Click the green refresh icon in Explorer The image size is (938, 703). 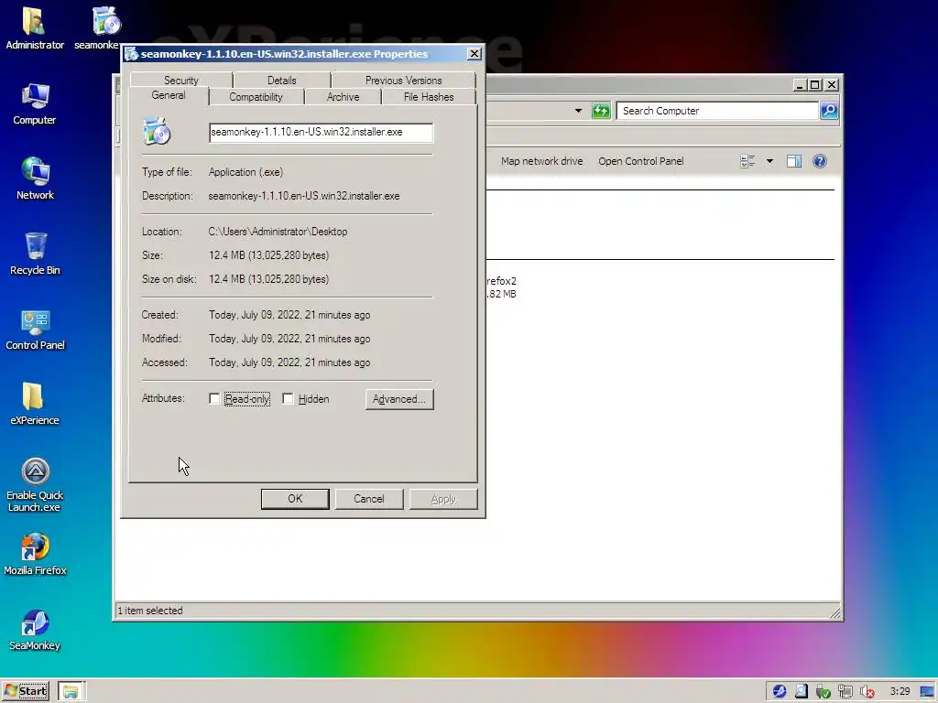click(x=601, y=111)
